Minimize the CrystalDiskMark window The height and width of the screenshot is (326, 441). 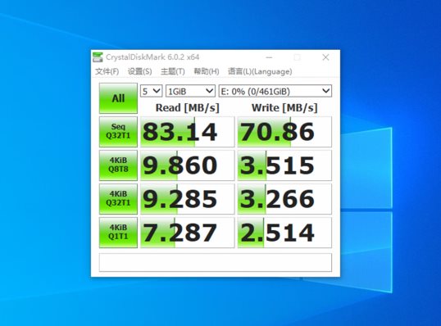pos(269,57)
